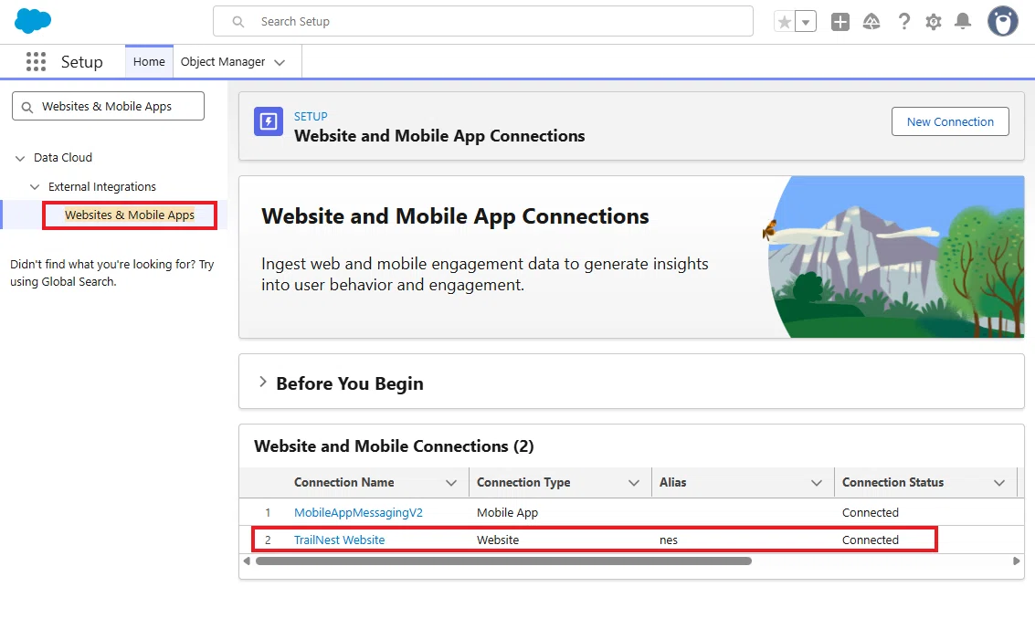Open the favorites list dropdown arrow
Screen dimensions: 1035x629
click(x=806, y=22)
